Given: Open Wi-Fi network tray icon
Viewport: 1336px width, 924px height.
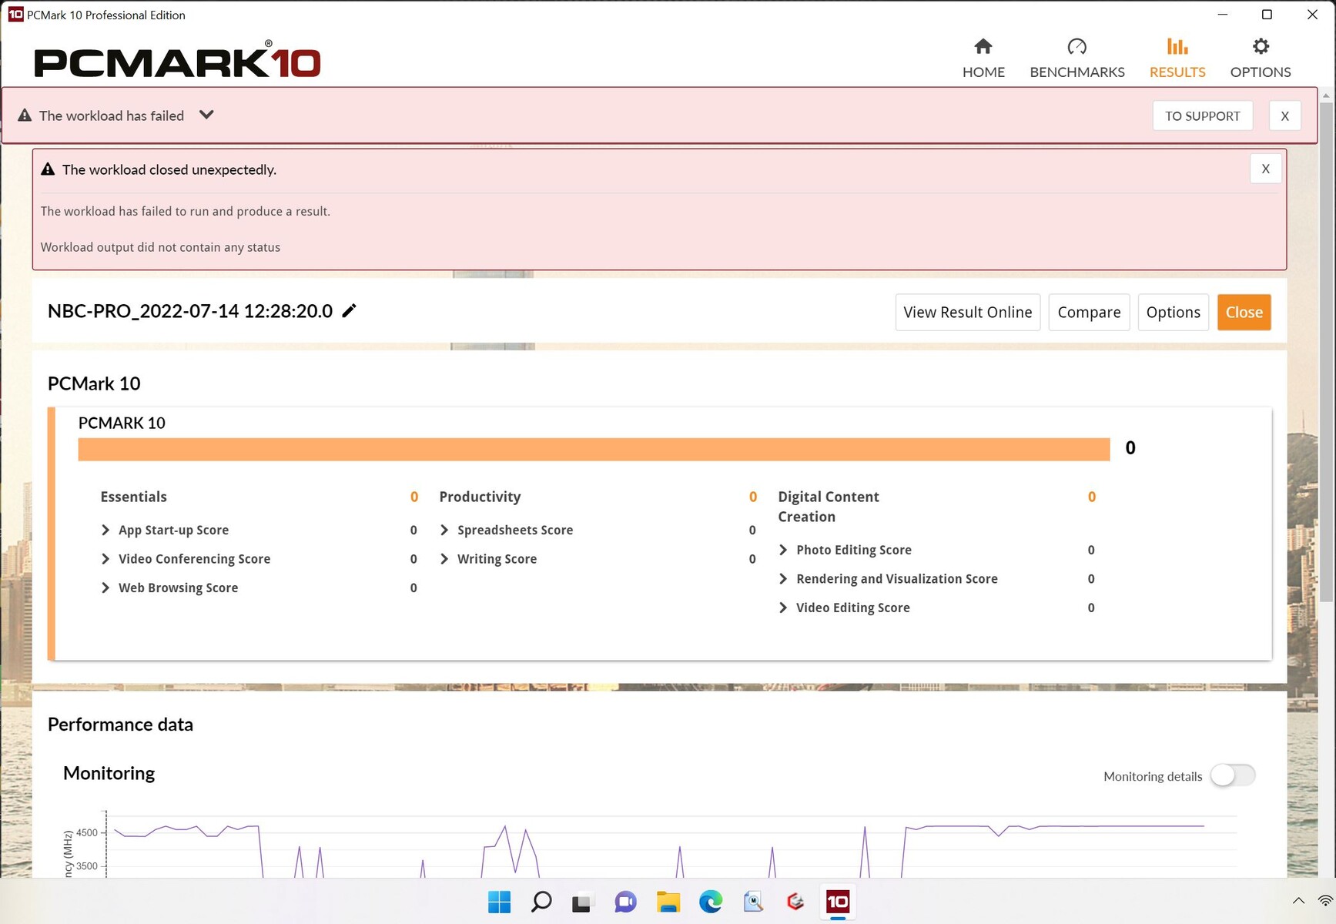Looking at the screenshot, I should pyautogui.click(x=1326, y=901).
